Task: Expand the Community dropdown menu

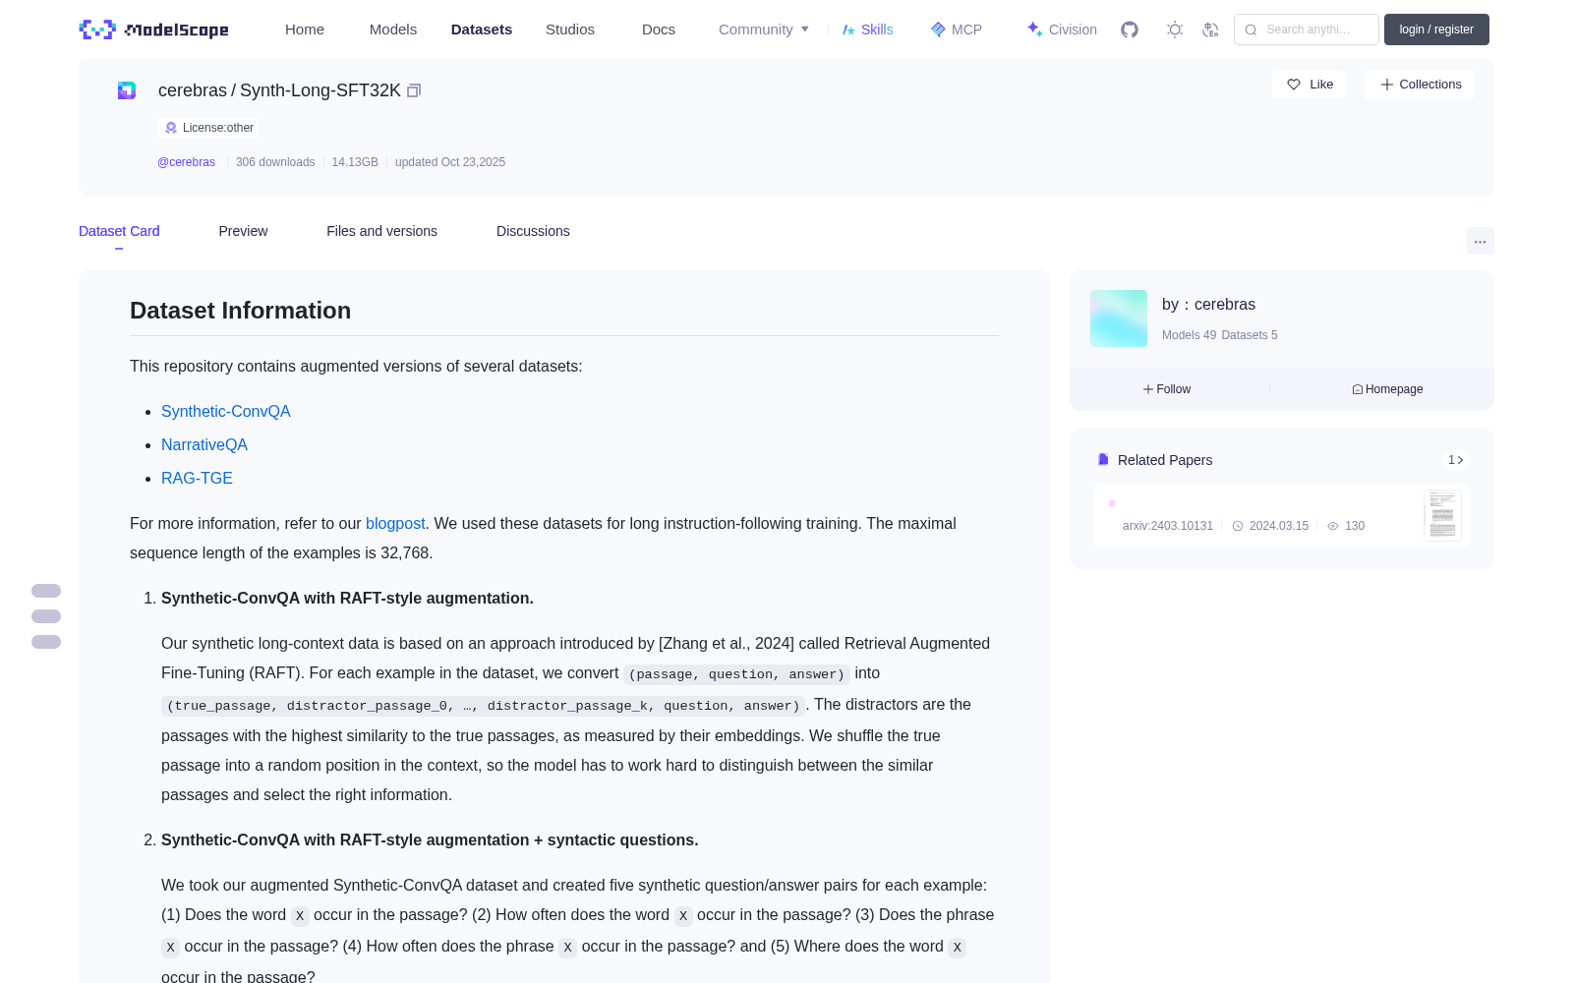Action: [x=764, y=29]
